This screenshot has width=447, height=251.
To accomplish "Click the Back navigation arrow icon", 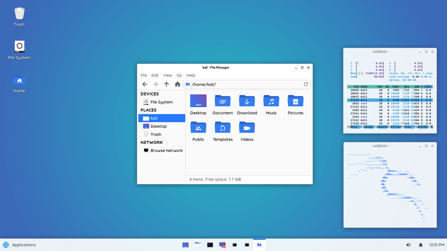I will (144, 84).
